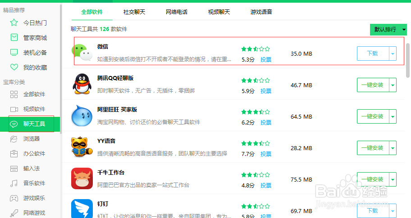Click 投票 link for 腾讯QQ轻聊版

(x=266, y=91)
